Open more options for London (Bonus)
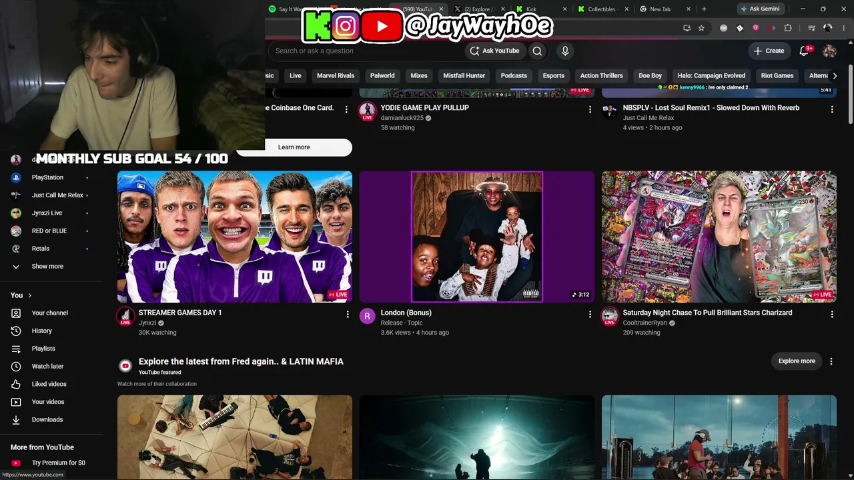This screenshot has width=854, height=480. click(x=590, y=314)
